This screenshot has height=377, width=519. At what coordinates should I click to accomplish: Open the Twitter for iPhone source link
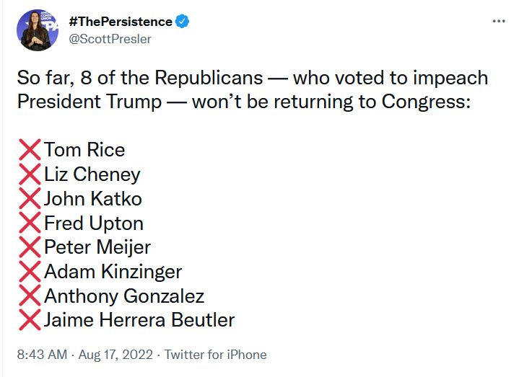215,355
